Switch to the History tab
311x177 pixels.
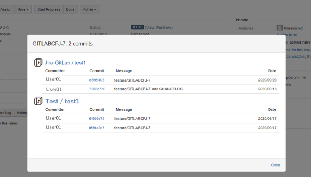[x=21, y=113]
